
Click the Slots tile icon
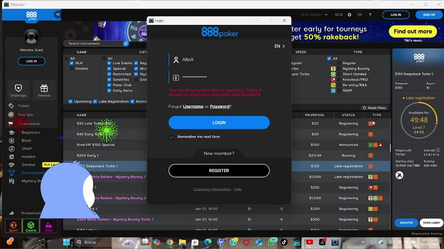pyautogui.click(x=49, y=226)
